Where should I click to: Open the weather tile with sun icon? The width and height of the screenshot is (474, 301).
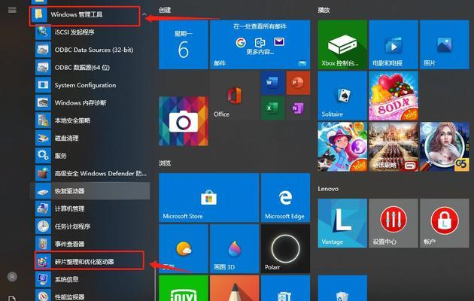(184, 249)
